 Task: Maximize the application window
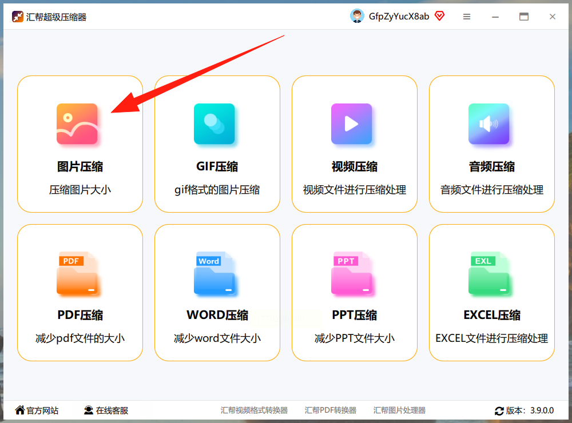click(x=524, y=17)
